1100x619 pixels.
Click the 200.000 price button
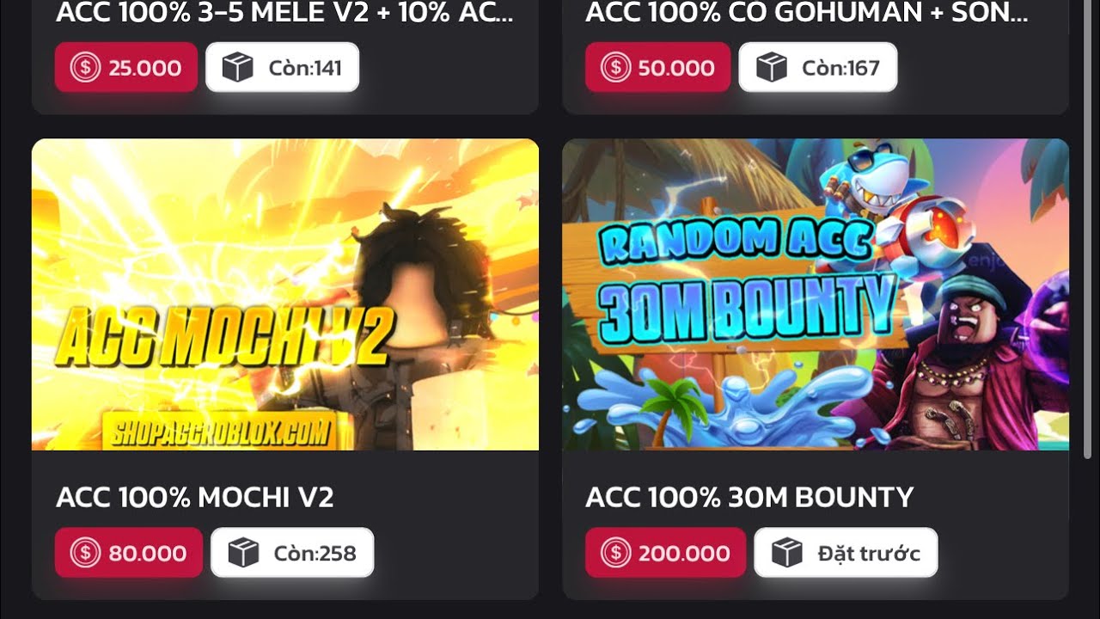666,553
